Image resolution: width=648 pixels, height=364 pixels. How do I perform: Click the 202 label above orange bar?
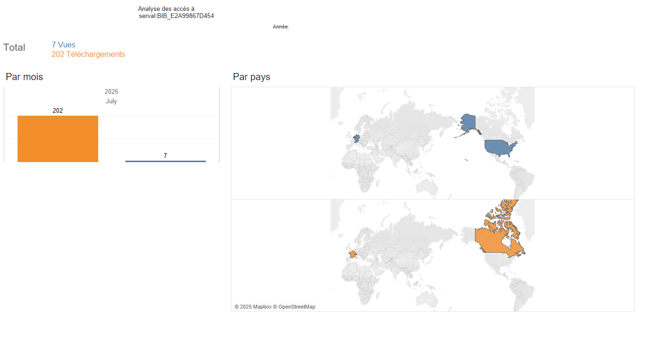coord(58,110)
